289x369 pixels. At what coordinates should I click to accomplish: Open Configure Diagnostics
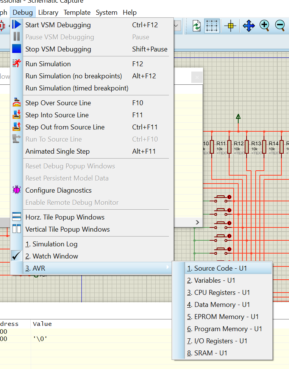pos(92,190)
